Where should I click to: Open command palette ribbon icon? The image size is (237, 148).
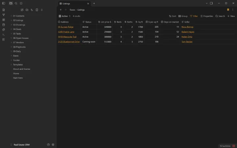(4, 35)
